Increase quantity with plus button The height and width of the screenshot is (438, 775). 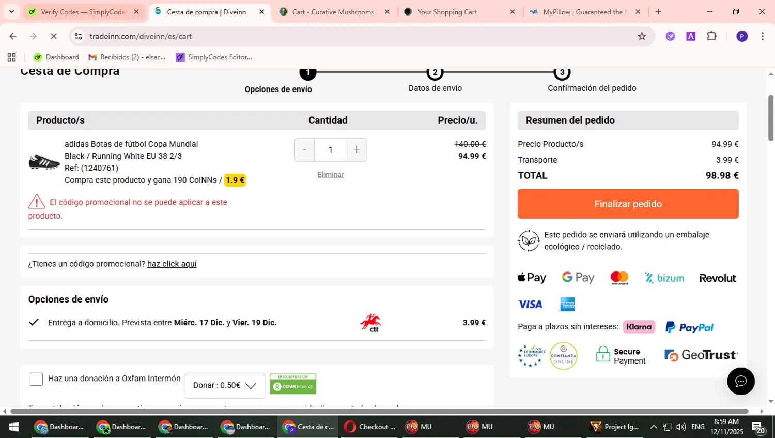[357, 150]
